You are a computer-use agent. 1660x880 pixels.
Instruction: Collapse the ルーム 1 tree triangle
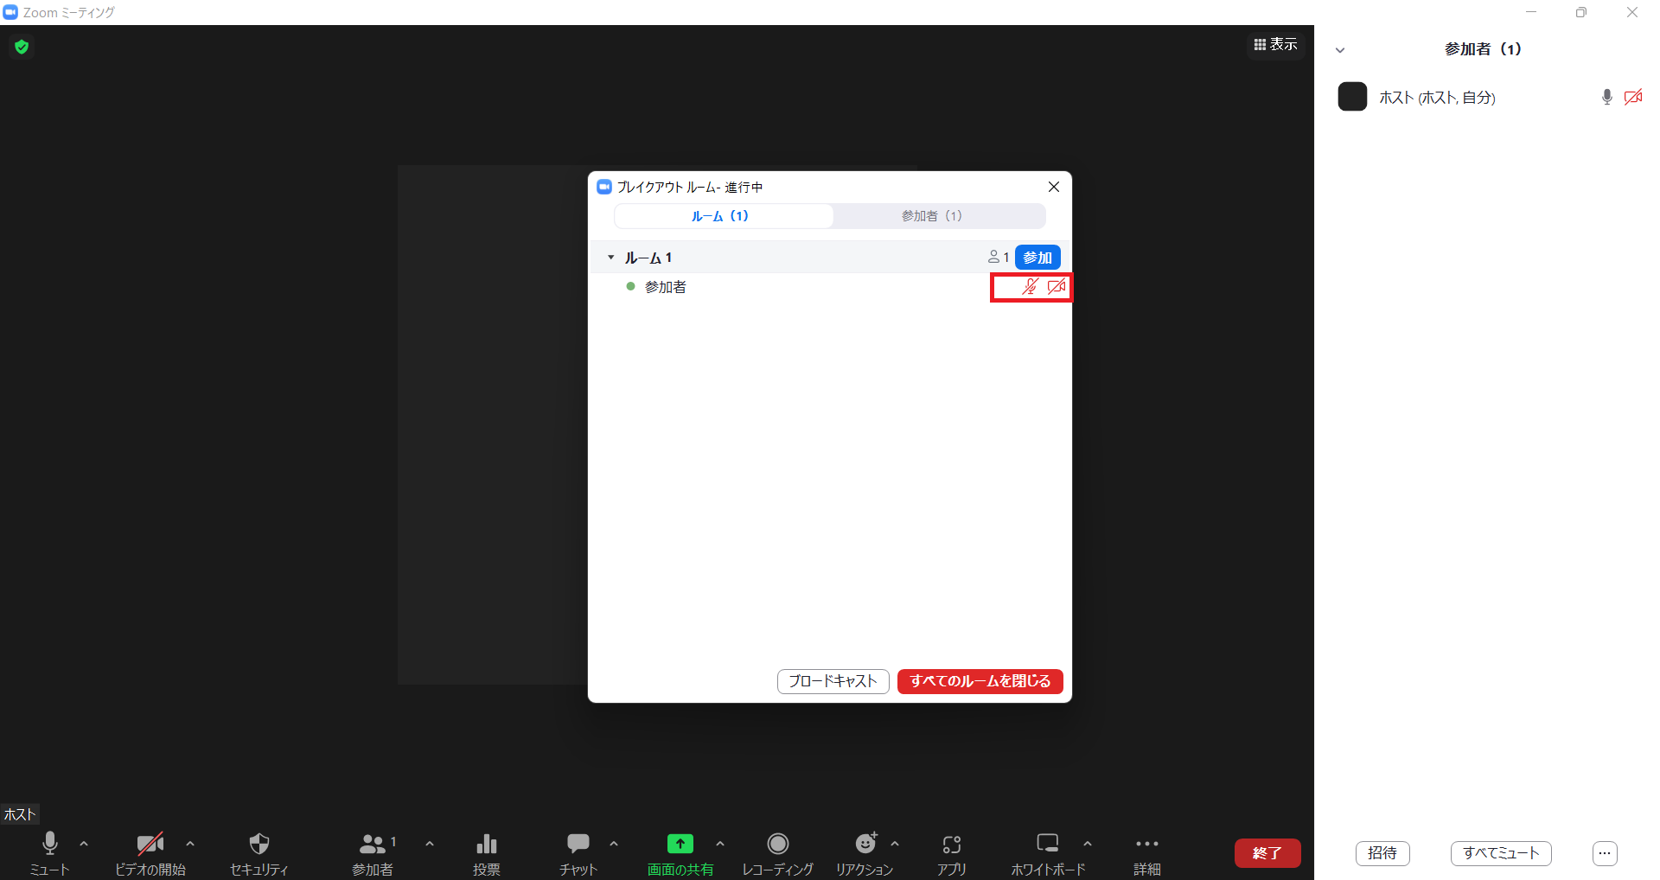coord(610,258)
